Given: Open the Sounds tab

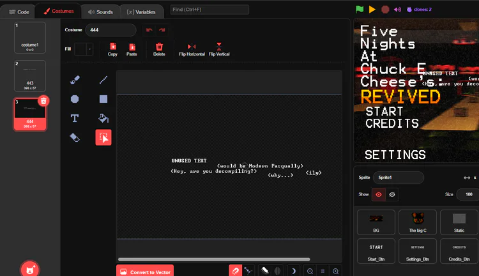Looking at the screenshot, I should pos(100,12).
